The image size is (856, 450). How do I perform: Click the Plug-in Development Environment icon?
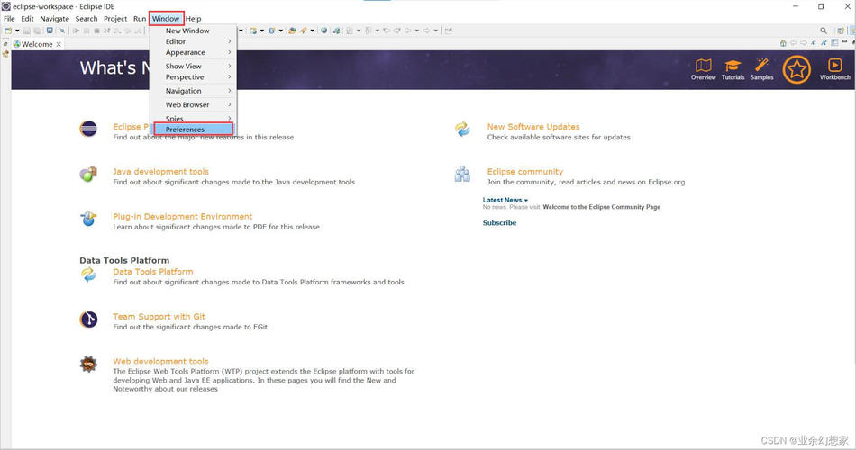[88, 219]
